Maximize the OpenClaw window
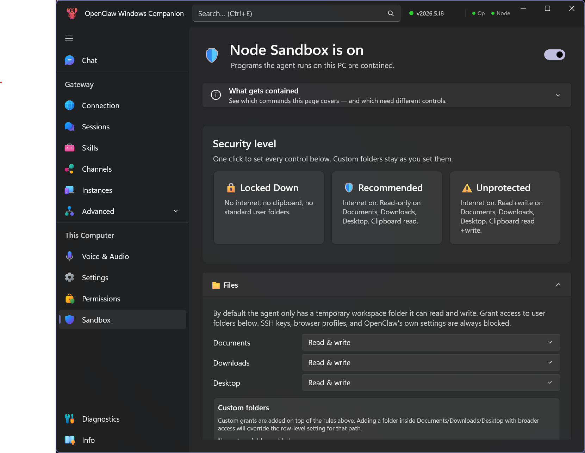The height and width of the screenshot is (453, 585). coord(547,8)
